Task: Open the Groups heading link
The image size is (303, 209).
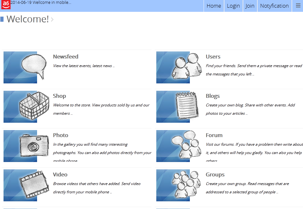Action: click(x=215, y=174)
